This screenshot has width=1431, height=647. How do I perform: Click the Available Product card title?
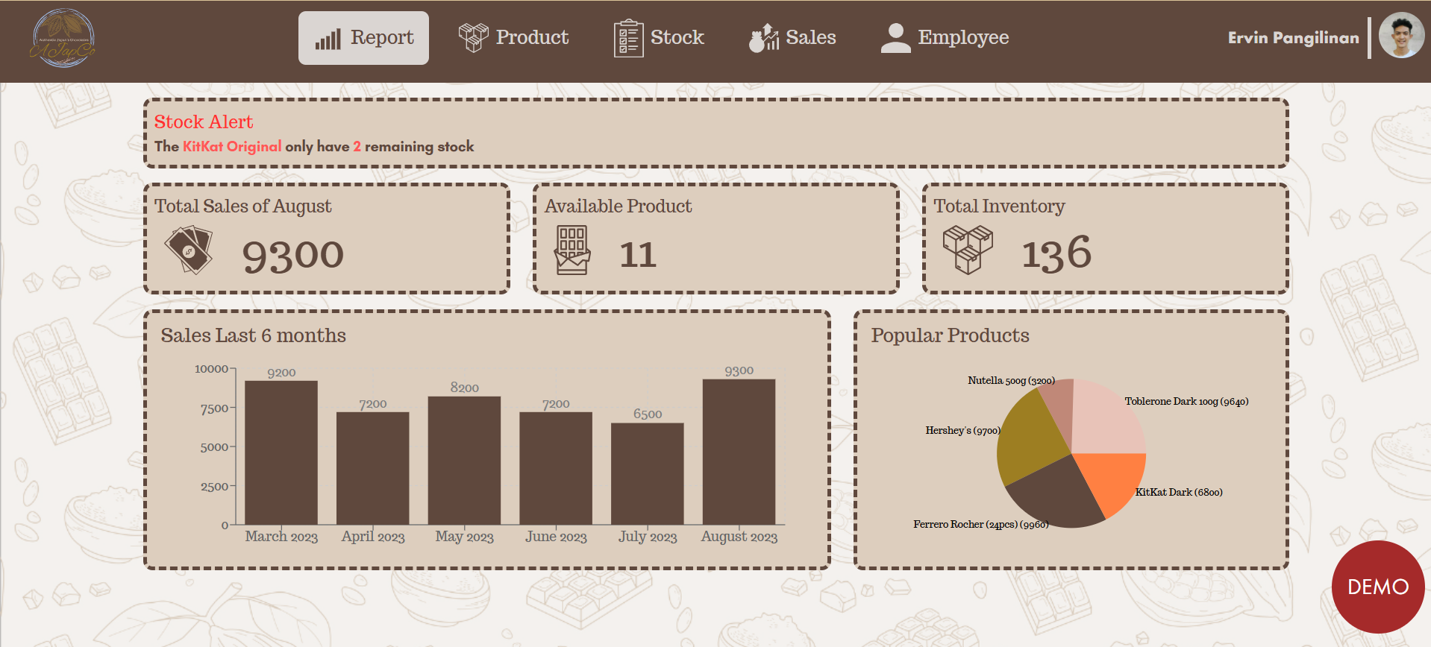618,206
